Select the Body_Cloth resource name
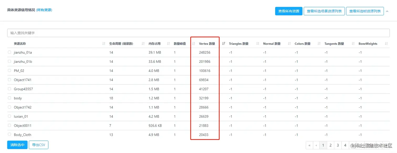Image resolution: width=397 pixels, height=153 pixels. 23,135
